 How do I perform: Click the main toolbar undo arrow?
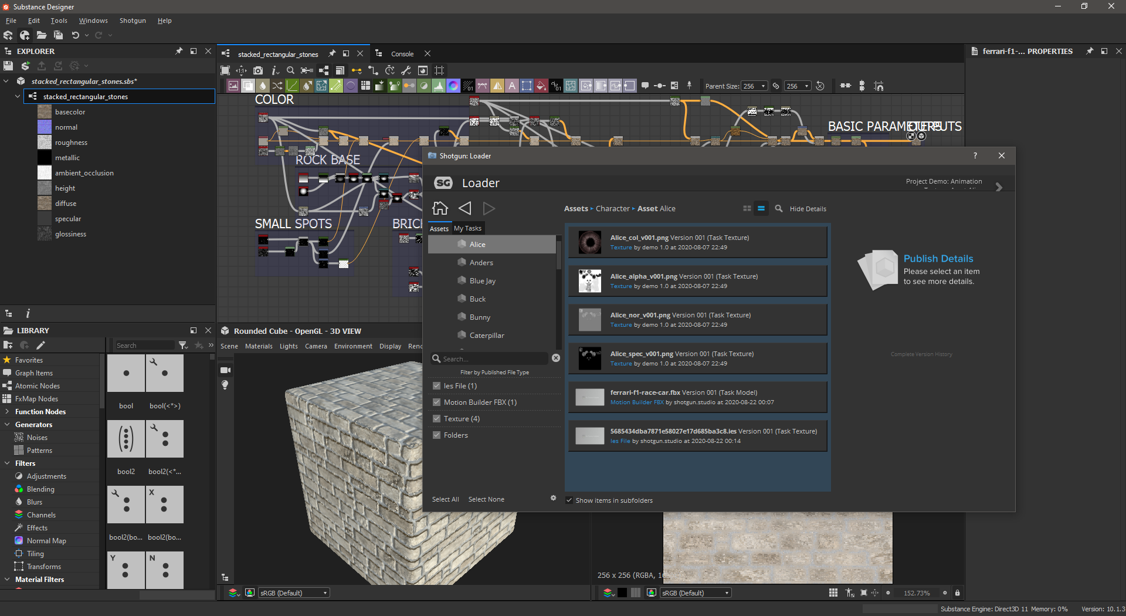point(75,35)
